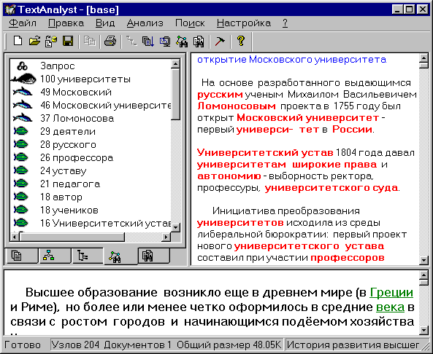Screen dimensions: 433x354
Task: Click the whale icon beside 100 университеты
Action: [24, 79]
